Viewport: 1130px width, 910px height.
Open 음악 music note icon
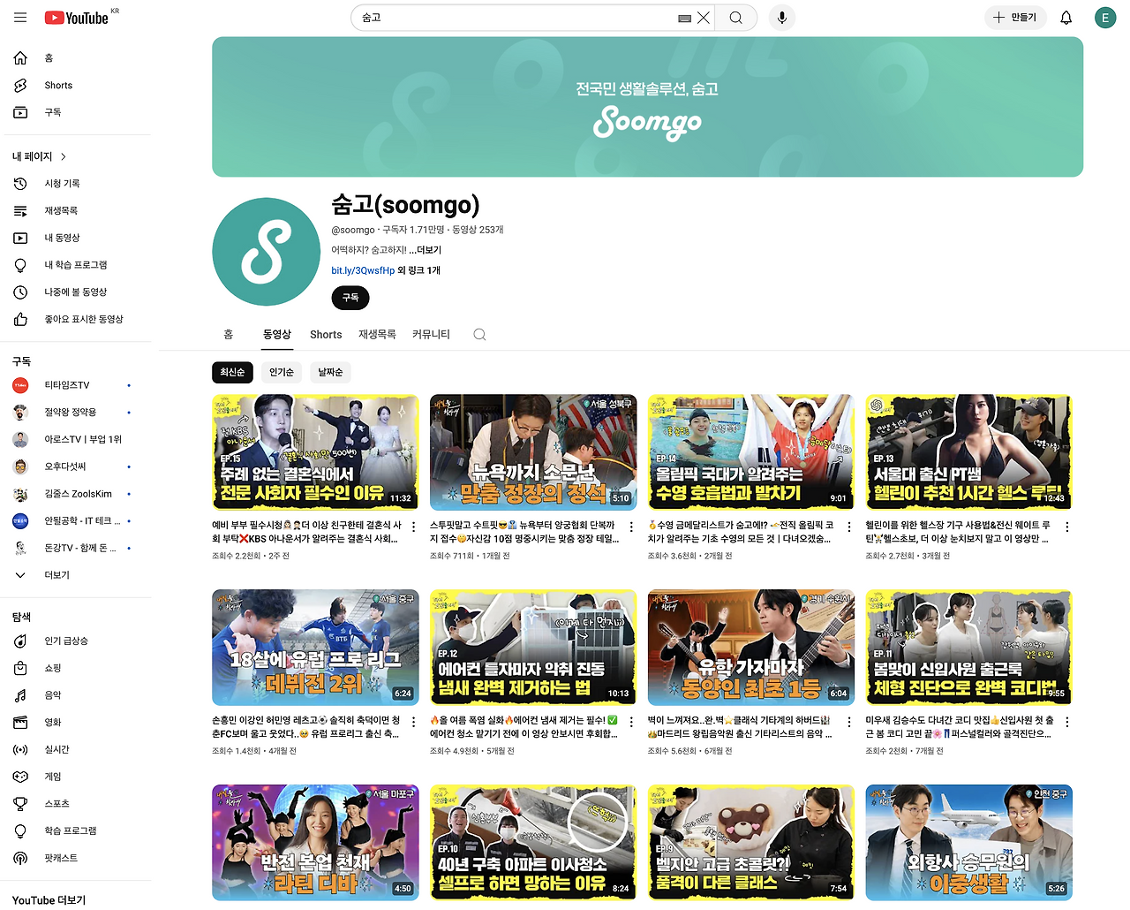click(20, 695)
